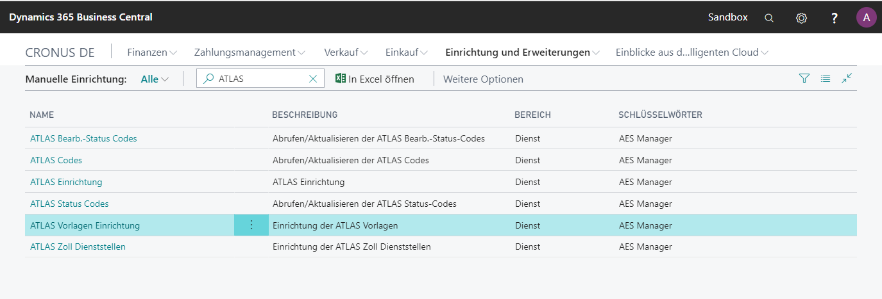Image resolution: width=882 pixels, height=299 pixels.
Task: Open ATLAS Einrichtung link
Action: 66,182
